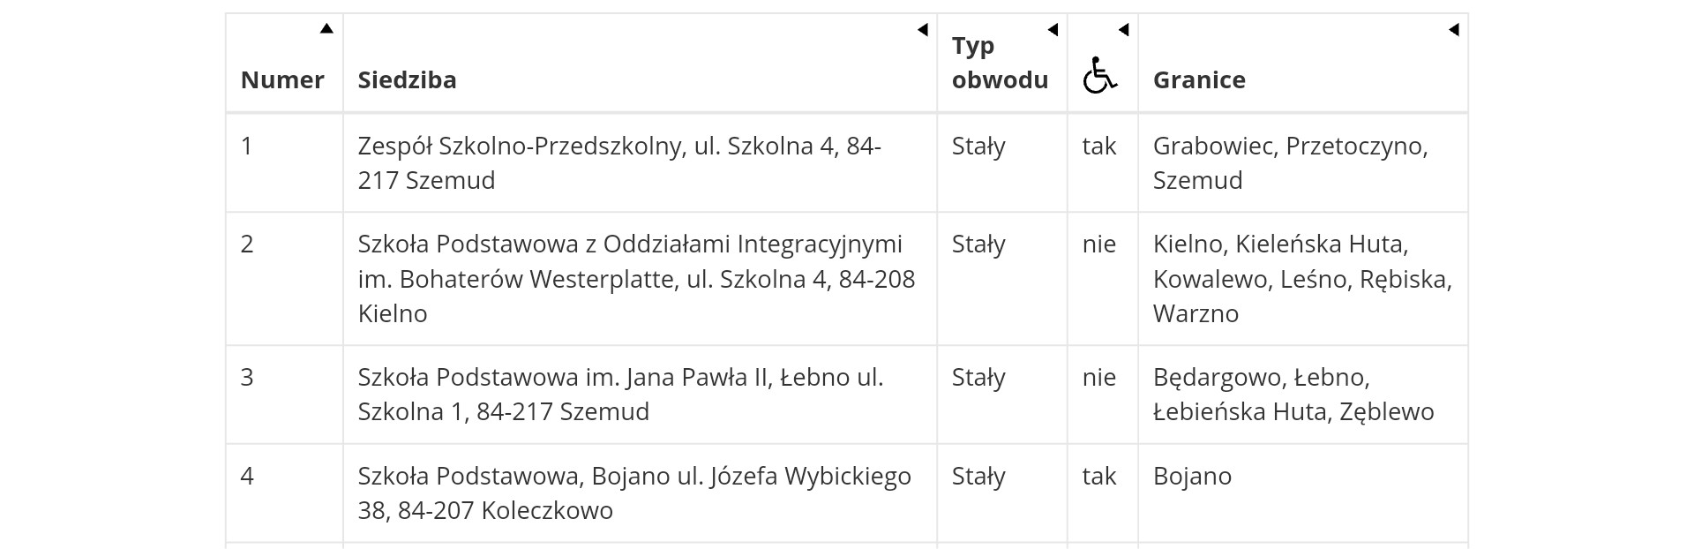1694x549 pixels.
Task: Click the sort arrow in Numer column
Action: pos(326,29)
